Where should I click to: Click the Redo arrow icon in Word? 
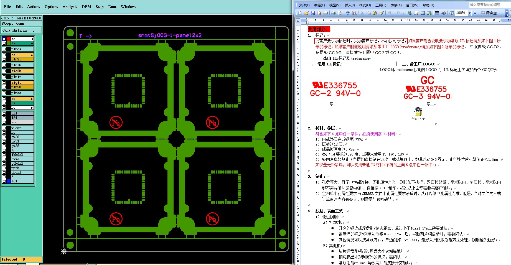399,13
